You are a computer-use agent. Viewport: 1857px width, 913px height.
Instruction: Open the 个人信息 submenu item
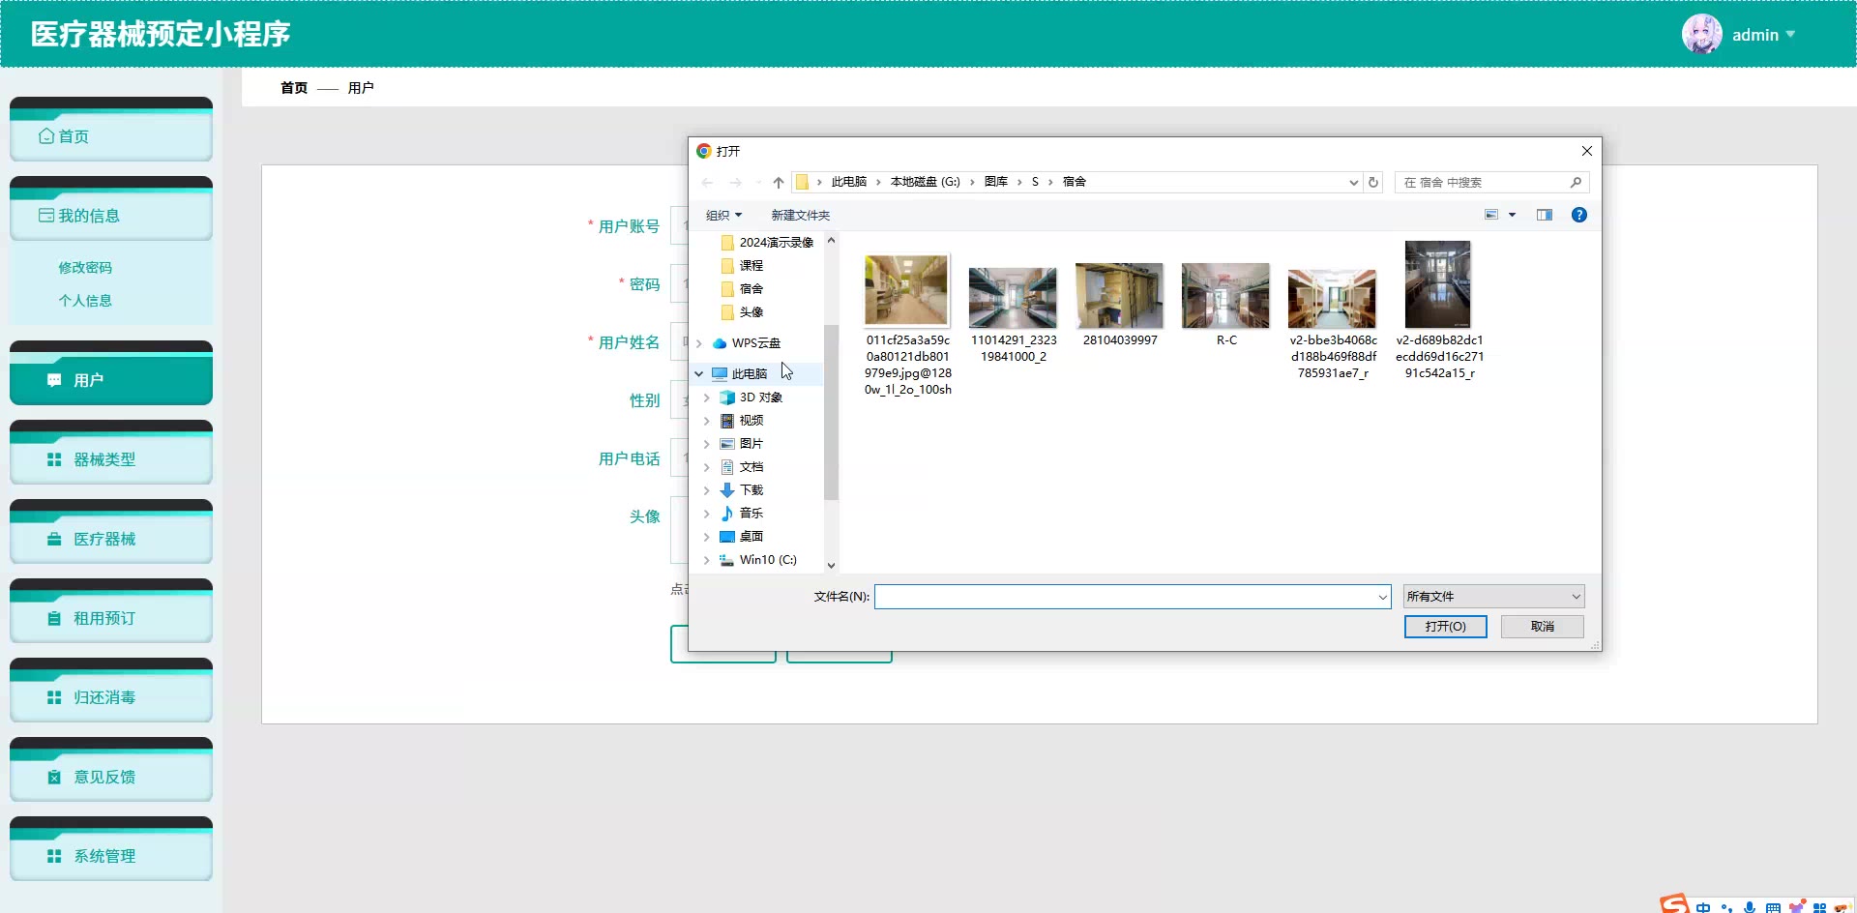click(x=85, y=301)
